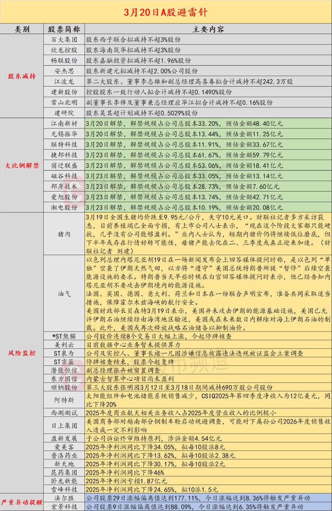Select the 湘电股份 stock name cell

pos(64,207)
